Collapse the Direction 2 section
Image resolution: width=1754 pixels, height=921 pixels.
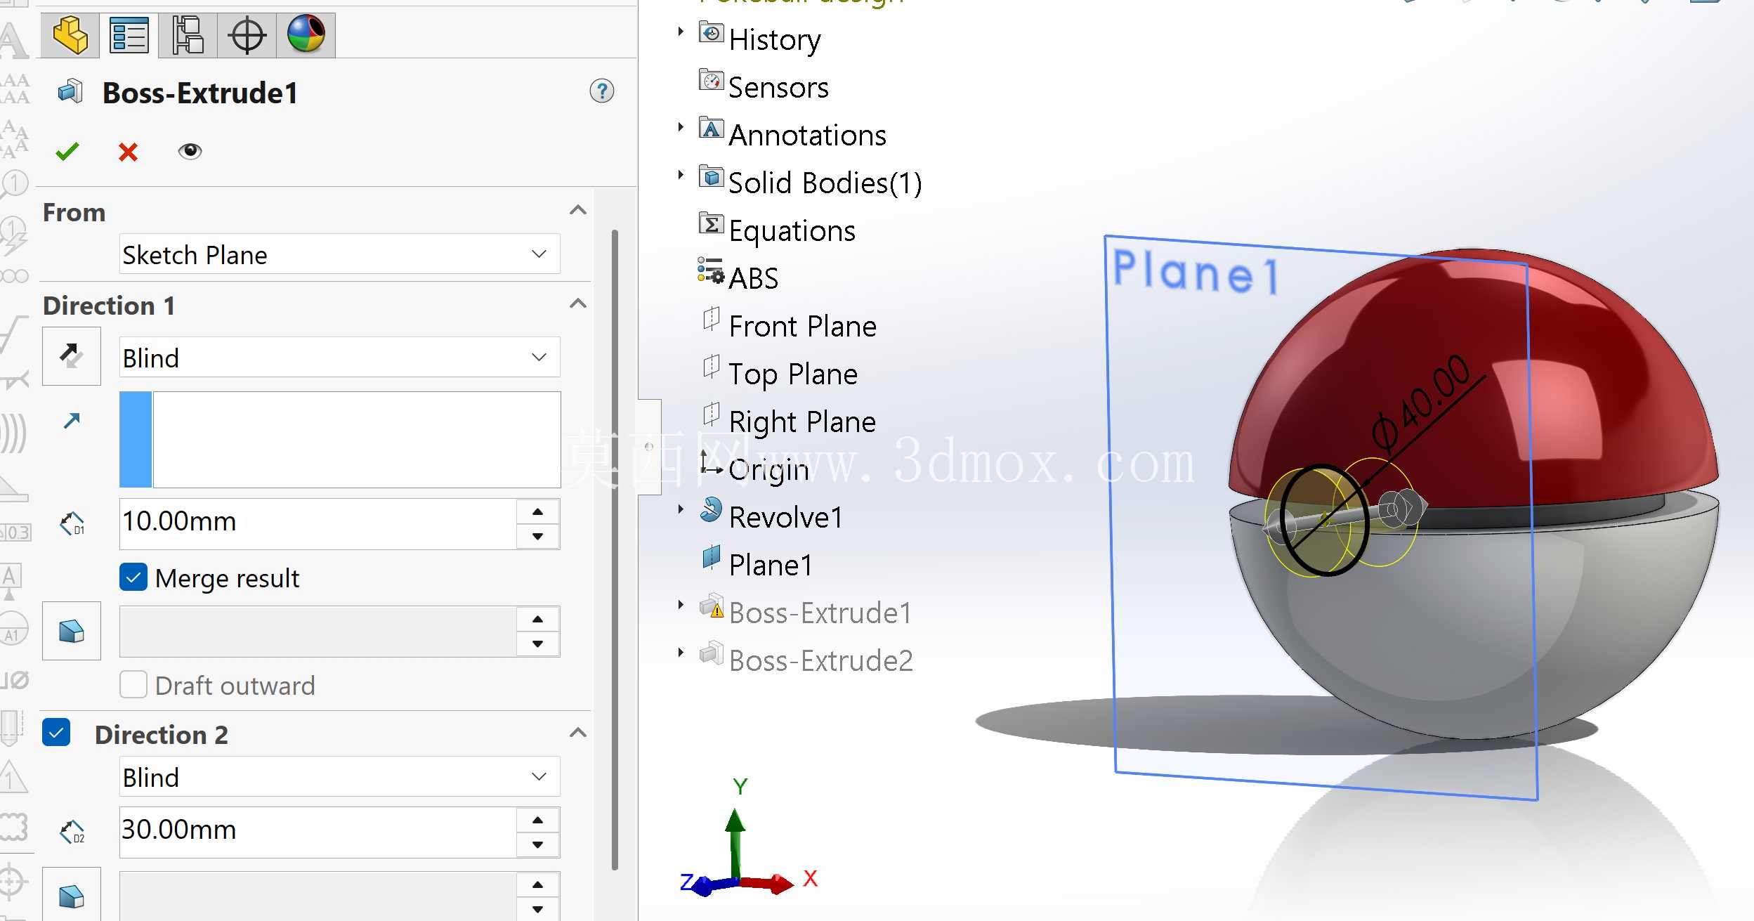(x=577, y=733)
